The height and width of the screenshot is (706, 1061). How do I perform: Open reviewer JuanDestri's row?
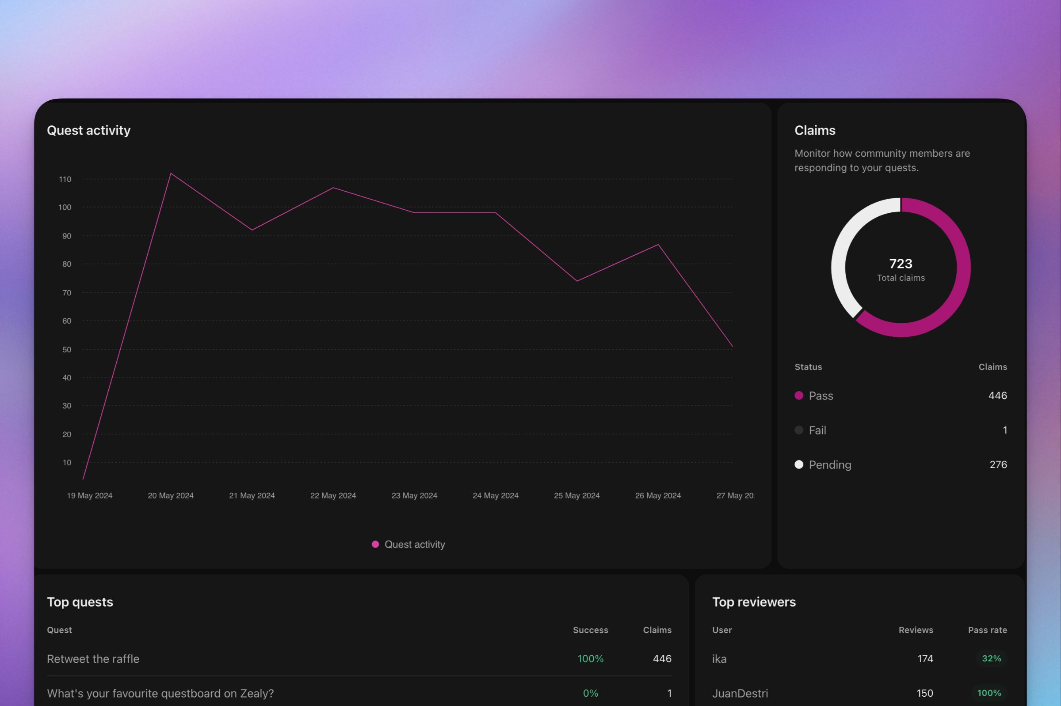859,693
